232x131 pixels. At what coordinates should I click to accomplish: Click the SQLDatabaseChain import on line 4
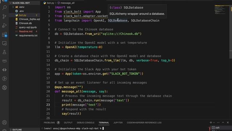point(145,20)
